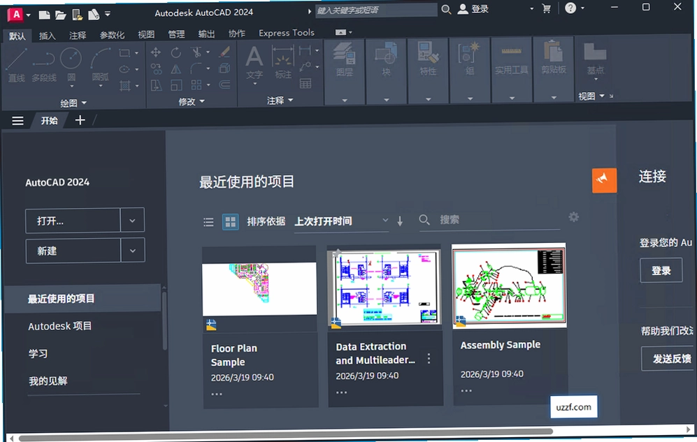Expand the 新建 button dropdown arrow
The image size is (697, 442).
(132, 251)
